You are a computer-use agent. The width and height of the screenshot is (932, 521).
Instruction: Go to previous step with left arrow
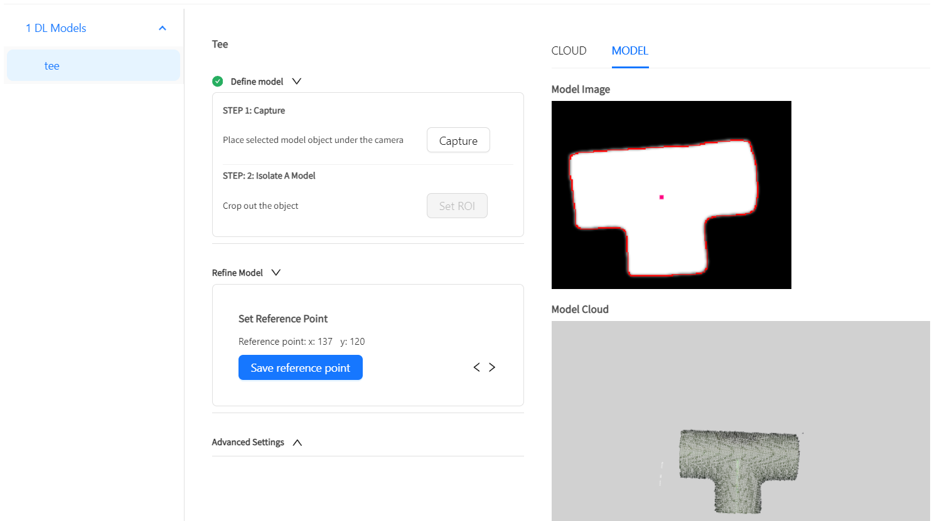(x=476, y=367)
